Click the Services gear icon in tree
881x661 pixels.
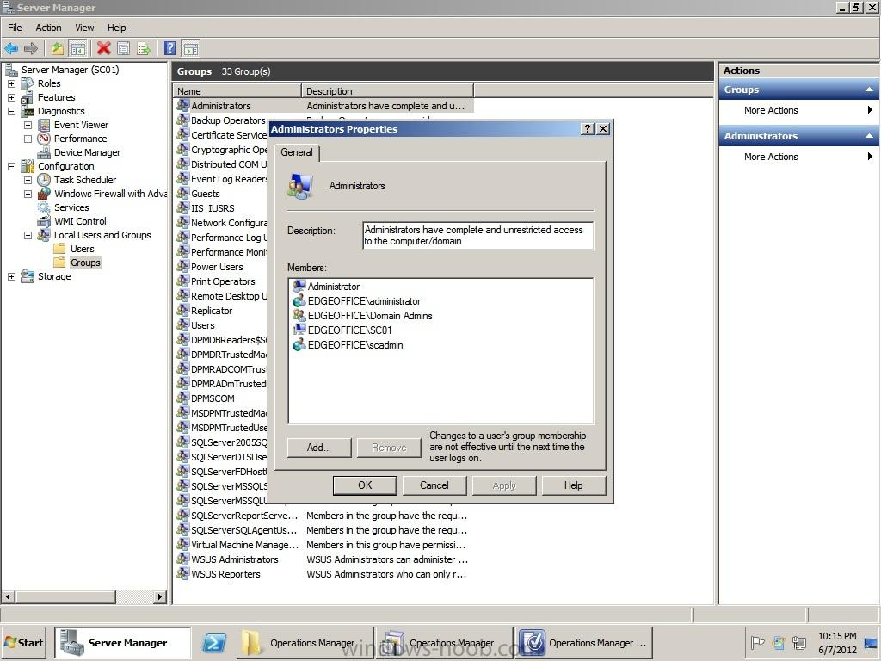pos(44,207)
